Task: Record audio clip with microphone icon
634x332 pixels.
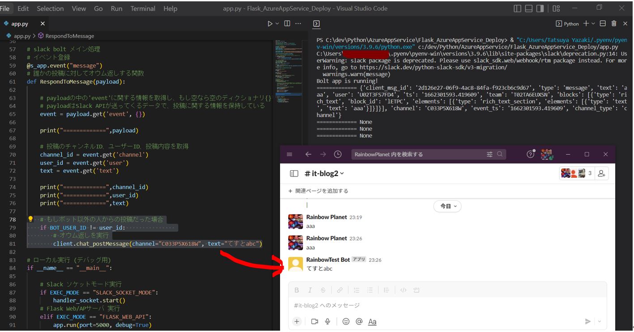Action: click(x=328, y=321)
